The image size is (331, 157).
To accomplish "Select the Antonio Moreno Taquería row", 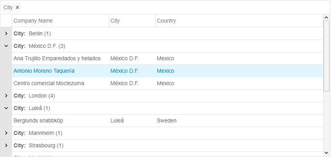I will (x=44, y=71).
